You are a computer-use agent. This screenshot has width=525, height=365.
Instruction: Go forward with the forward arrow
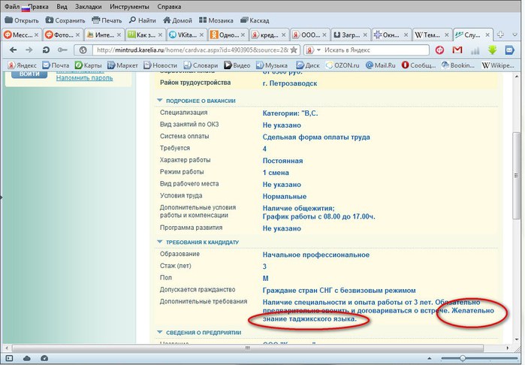tap(29, 50)
